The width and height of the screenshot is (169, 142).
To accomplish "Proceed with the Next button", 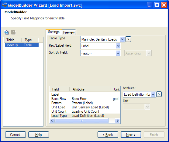I will (x=131, y=135).
